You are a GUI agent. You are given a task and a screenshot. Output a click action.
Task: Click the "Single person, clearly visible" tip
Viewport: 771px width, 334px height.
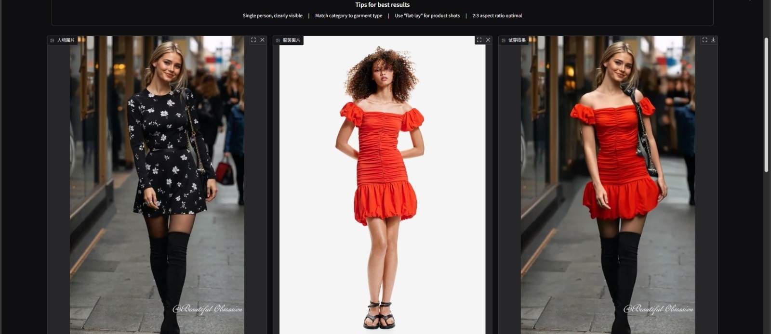[272, 16]
